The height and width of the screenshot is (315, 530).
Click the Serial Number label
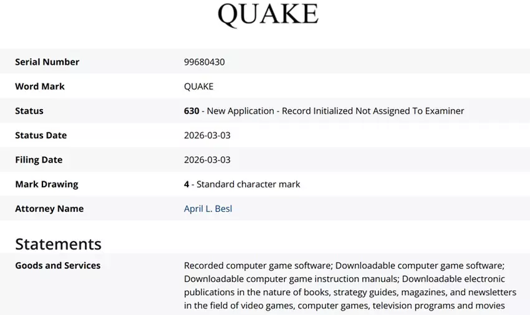47,62
